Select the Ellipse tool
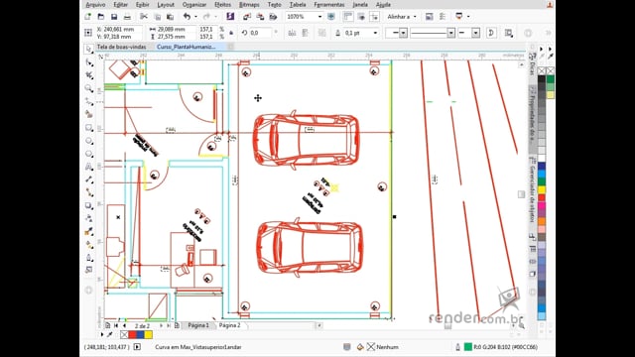635x357 pixels. (x=88, y=141)
